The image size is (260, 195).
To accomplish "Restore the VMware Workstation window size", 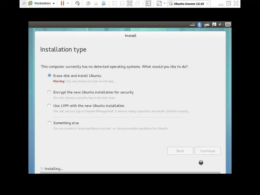I will point(229,4).
